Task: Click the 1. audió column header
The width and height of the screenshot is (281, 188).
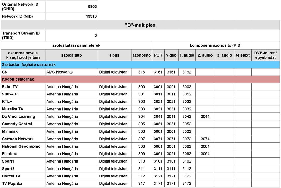Action: [x=187, y=55]
